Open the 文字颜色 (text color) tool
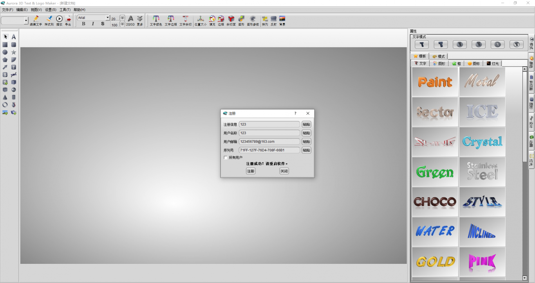 (x=155, y=20)
